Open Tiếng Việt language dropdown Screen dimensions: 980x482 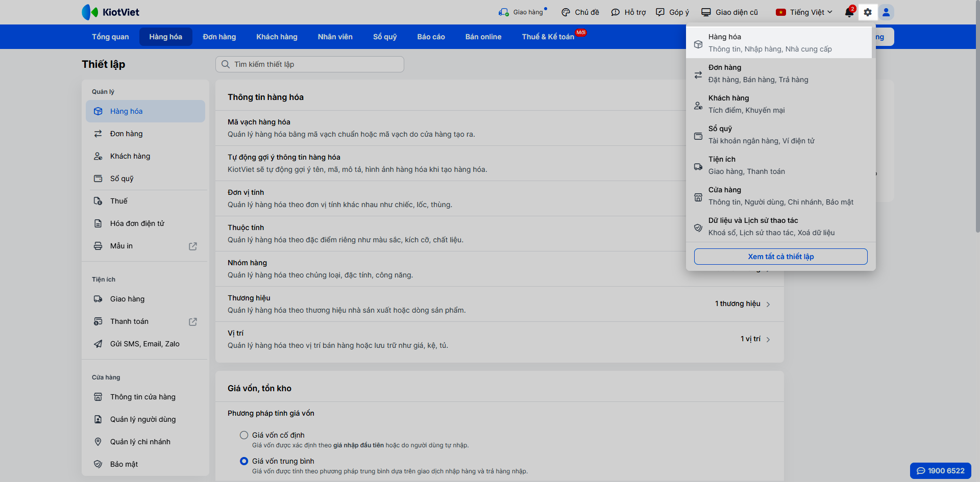[x=804, y=12]
